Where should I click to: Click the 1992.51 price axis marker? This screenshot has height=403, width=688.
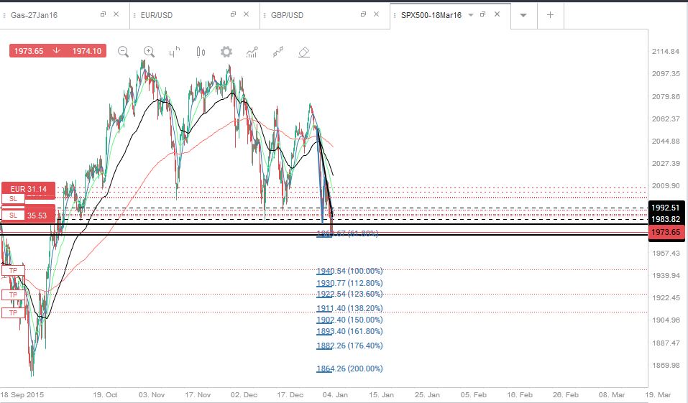[666, 208]
